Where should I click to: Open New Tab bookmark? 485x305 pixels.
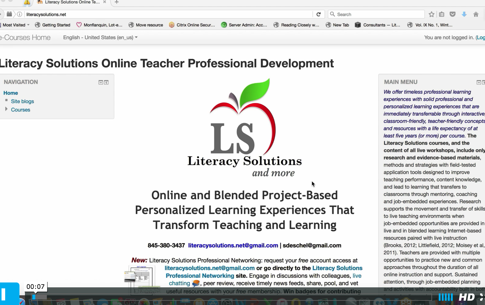click(x=337, y=25)
